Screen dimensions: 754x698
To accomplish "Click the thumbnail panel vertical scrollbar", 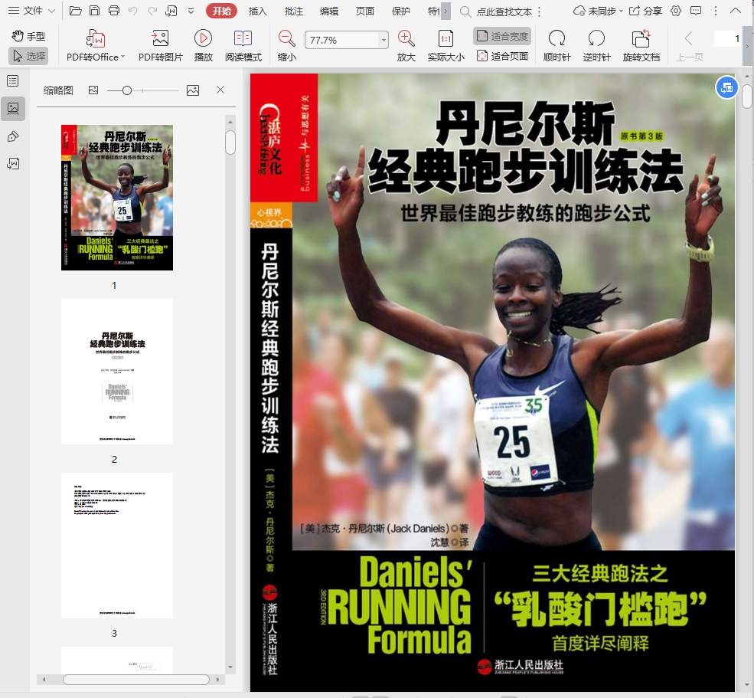I will 230,143.
